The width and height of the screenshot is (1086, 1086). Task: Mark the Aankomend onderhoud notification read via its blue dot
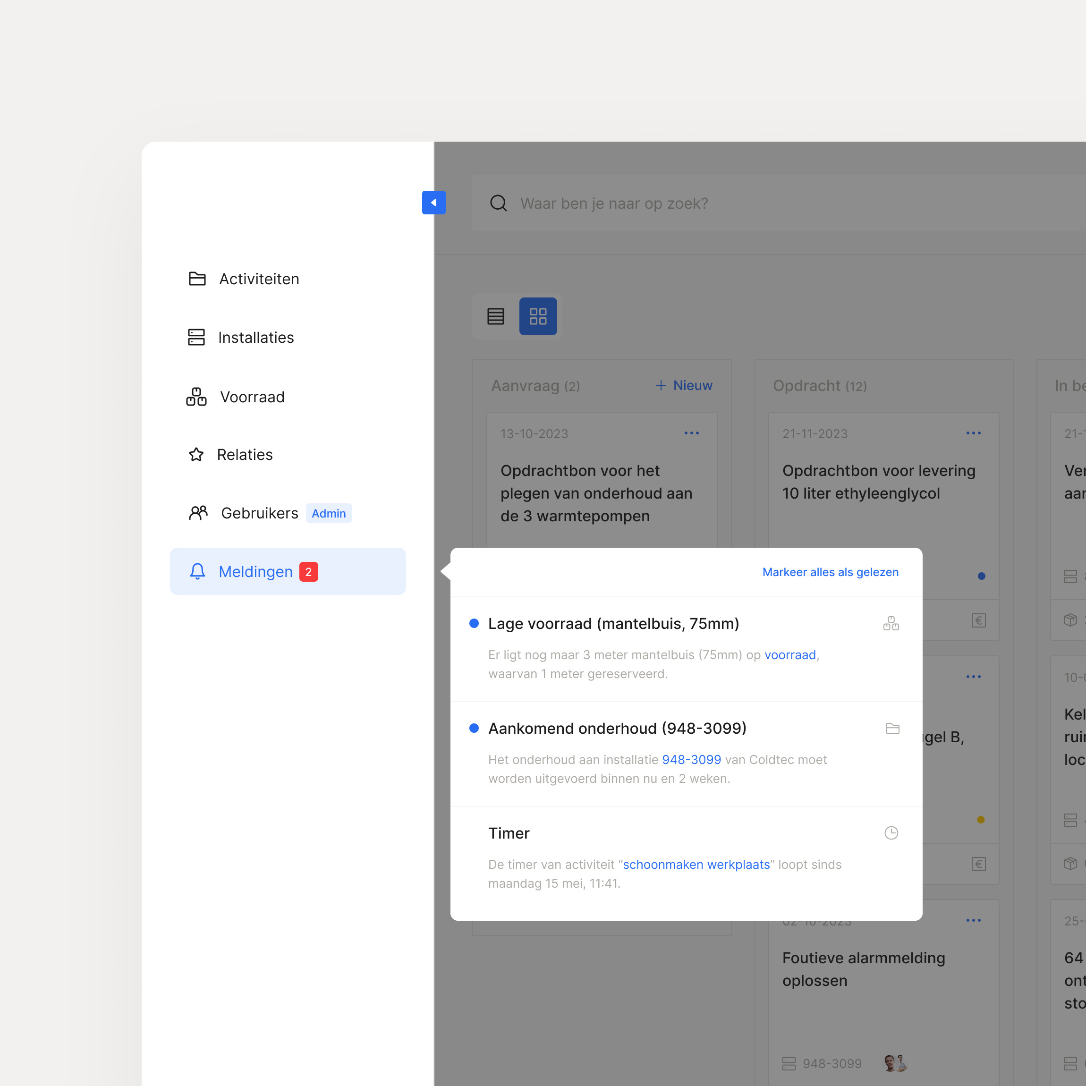(475, 727)
